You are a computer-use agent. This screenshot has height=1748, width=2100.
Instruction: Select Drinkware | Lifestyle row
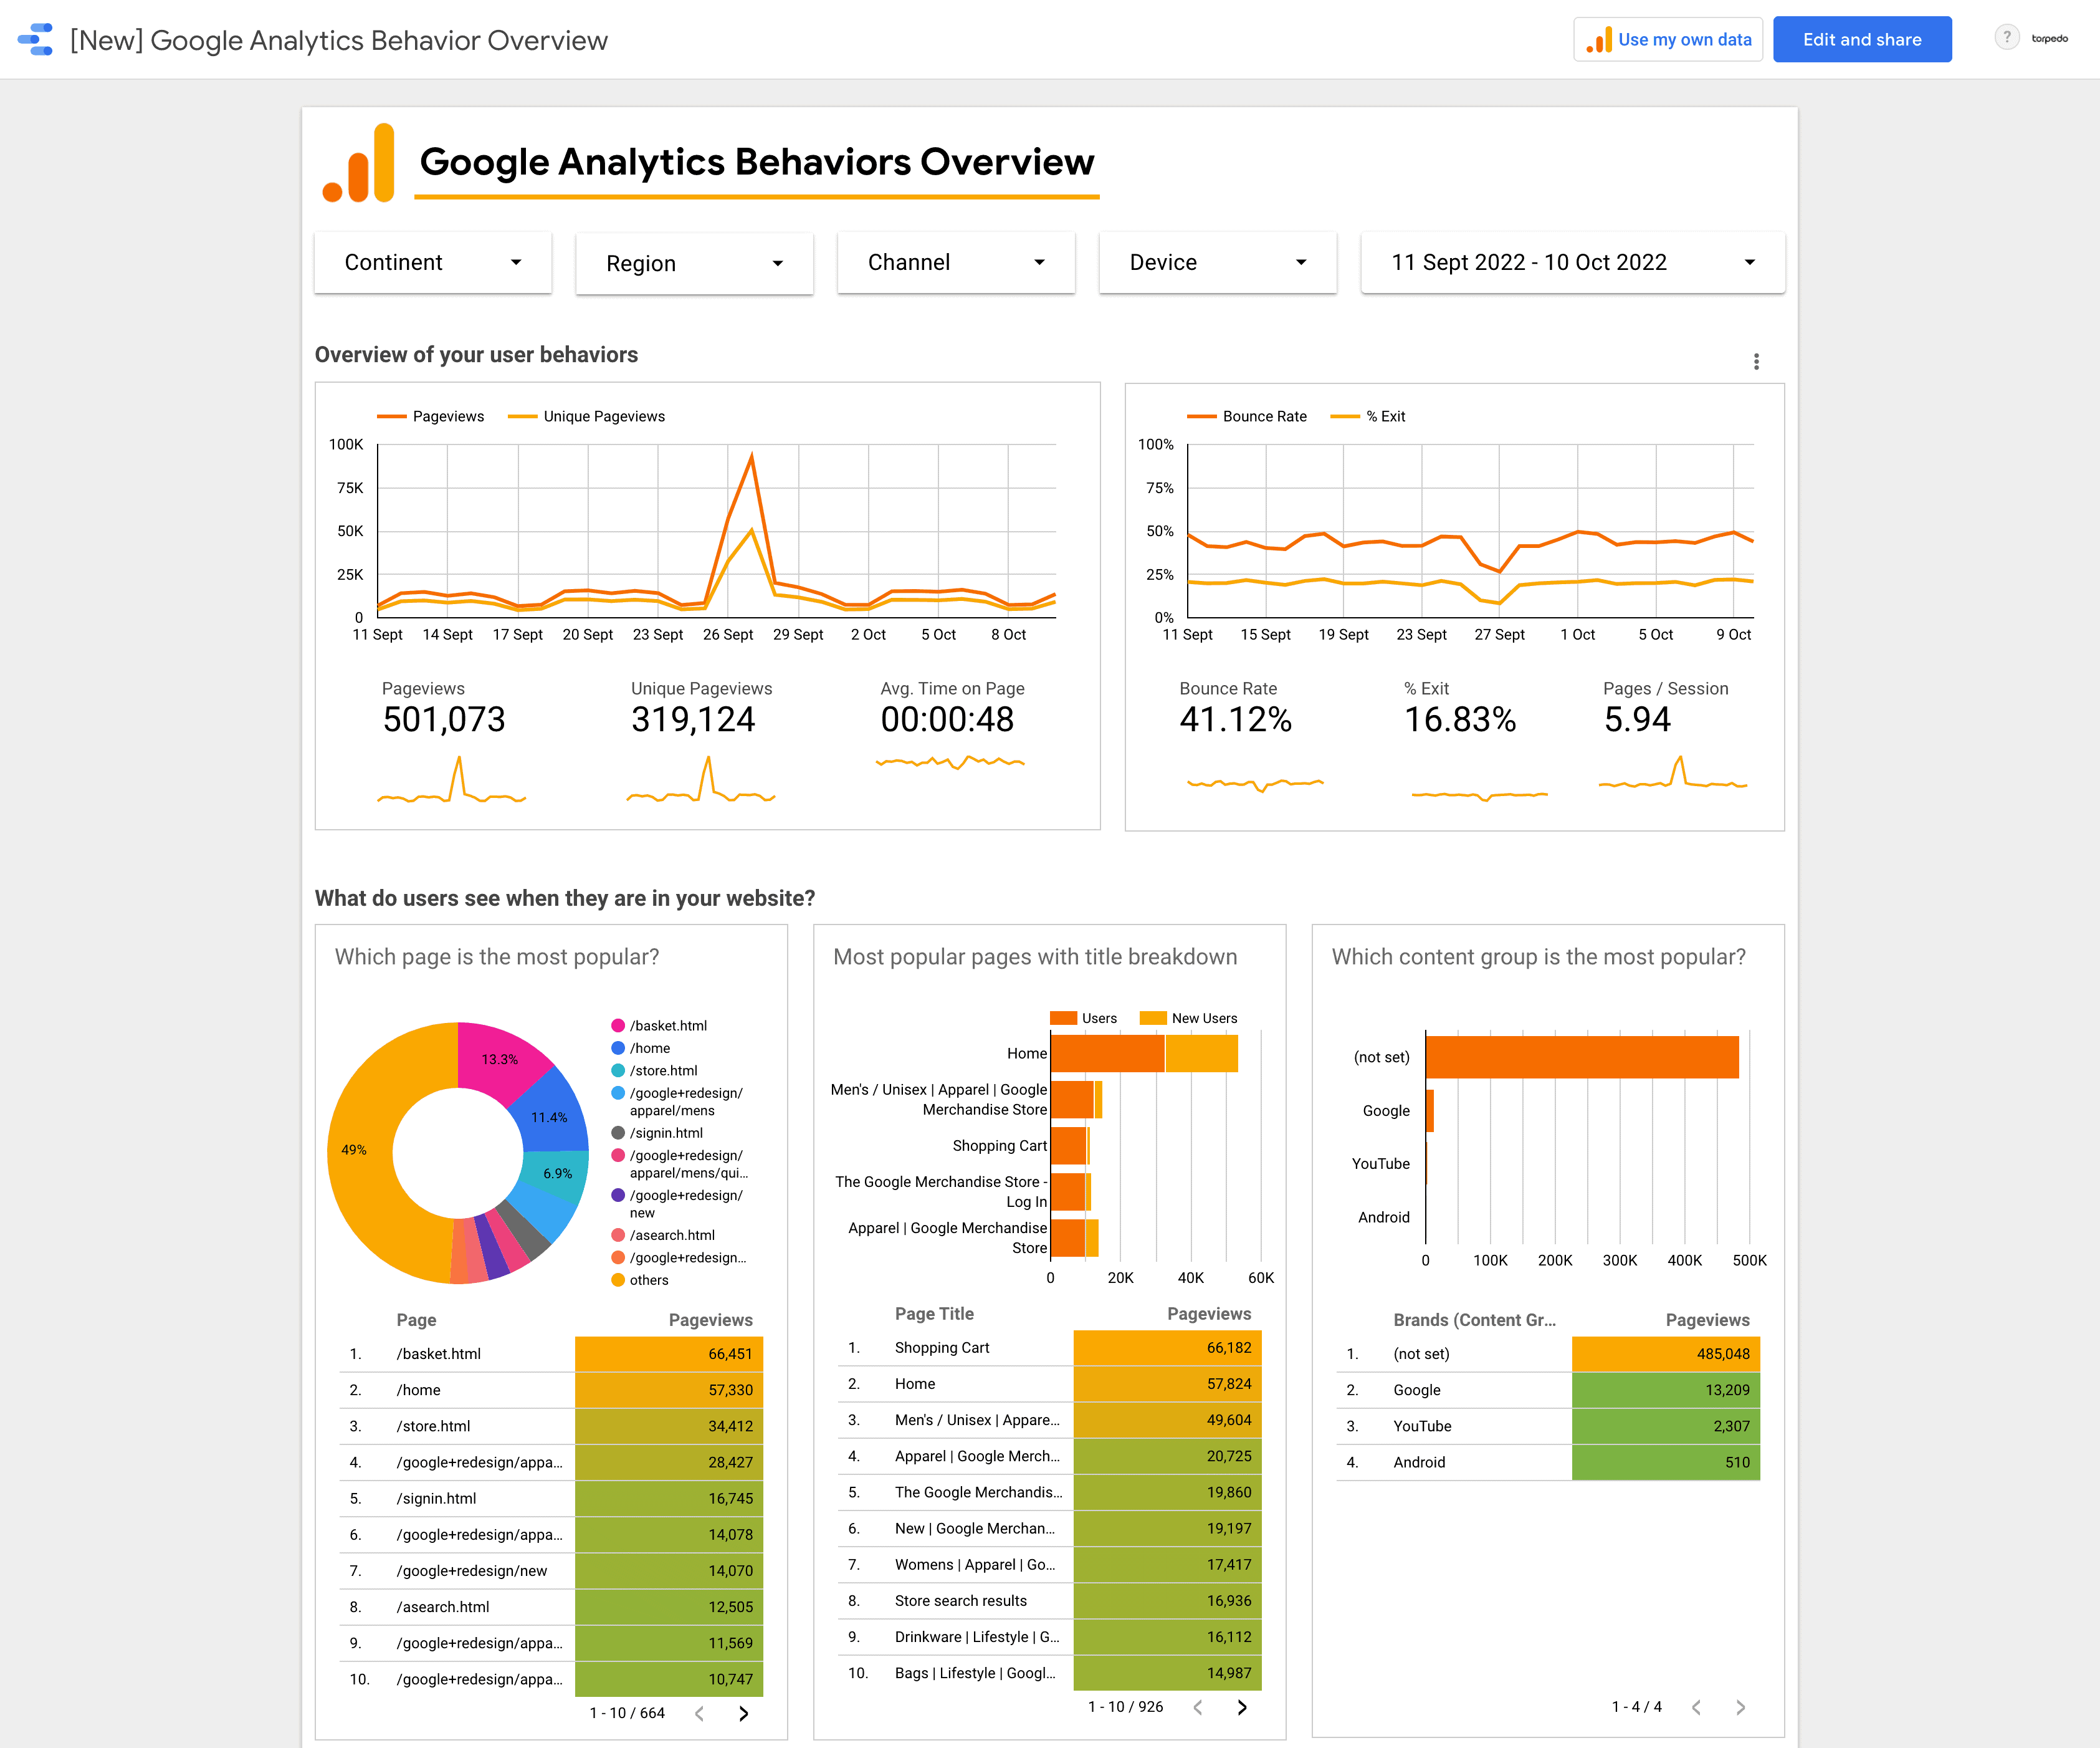tap(1049, 1637)
